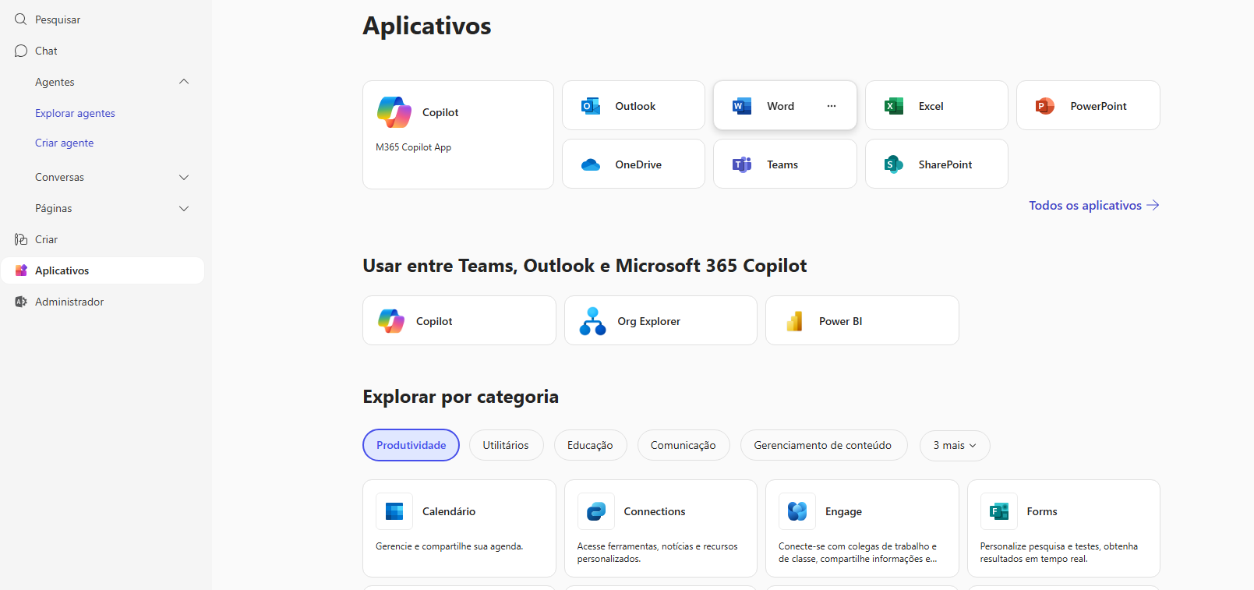The width and height of the screenshot is (1254, 590).
Task: Click Org Explorer label text
Action: 648,321
